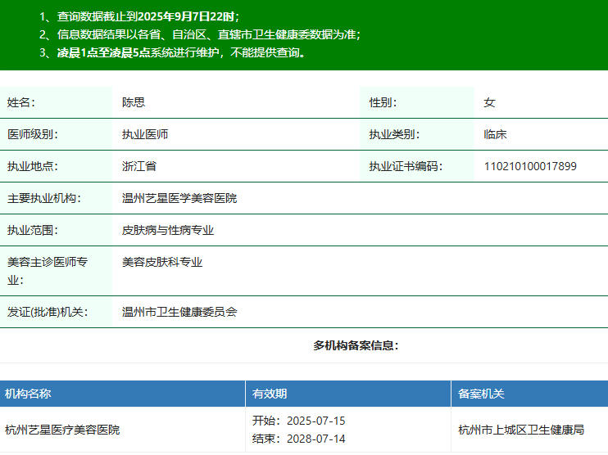This screenshot has width=608, height=455.
Task: Select the 皮肤病与性病专业 practice scope value
Action: point(168,230)
